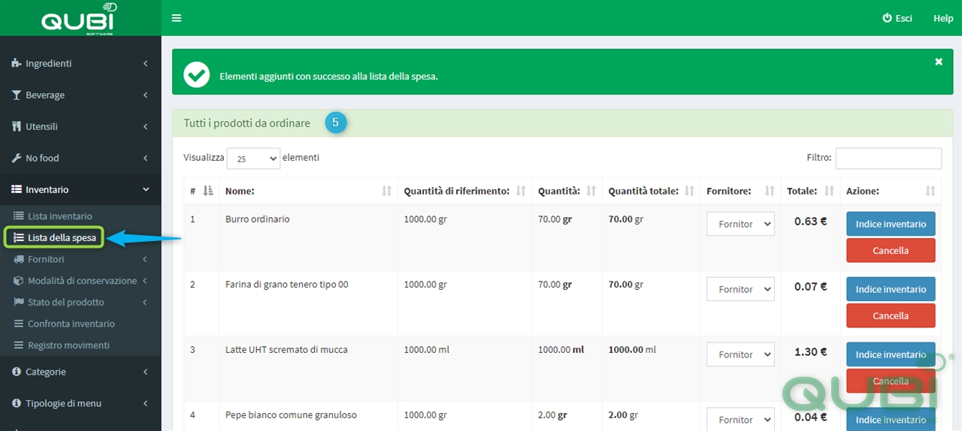Image resolution: width=962 pixels, height=431 pixels.
Task: Expand the Tipologie di menu chevron
Action: click(145, 403)
